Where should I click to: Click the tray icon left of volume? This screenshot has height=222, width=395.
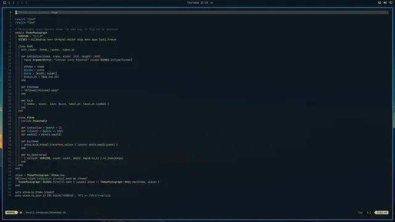(380, 2)
